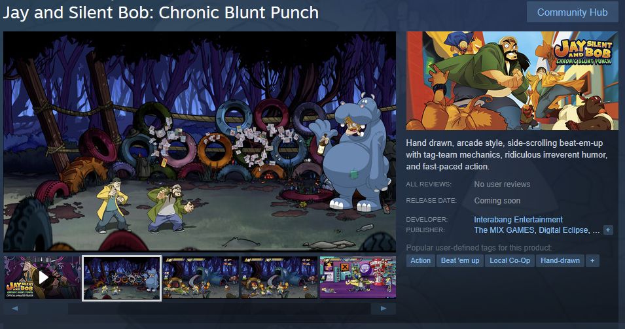Select the purple store screenshot thumbnail
The width and height of the screenshot is (625, 329).
358,277
